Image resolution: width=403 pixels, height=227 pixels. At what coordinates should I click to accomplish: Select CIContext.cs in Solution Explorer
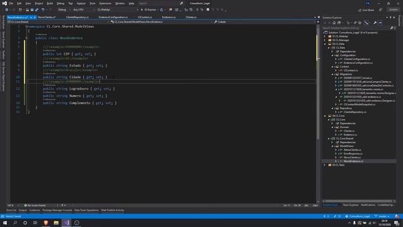click(351, 70)
